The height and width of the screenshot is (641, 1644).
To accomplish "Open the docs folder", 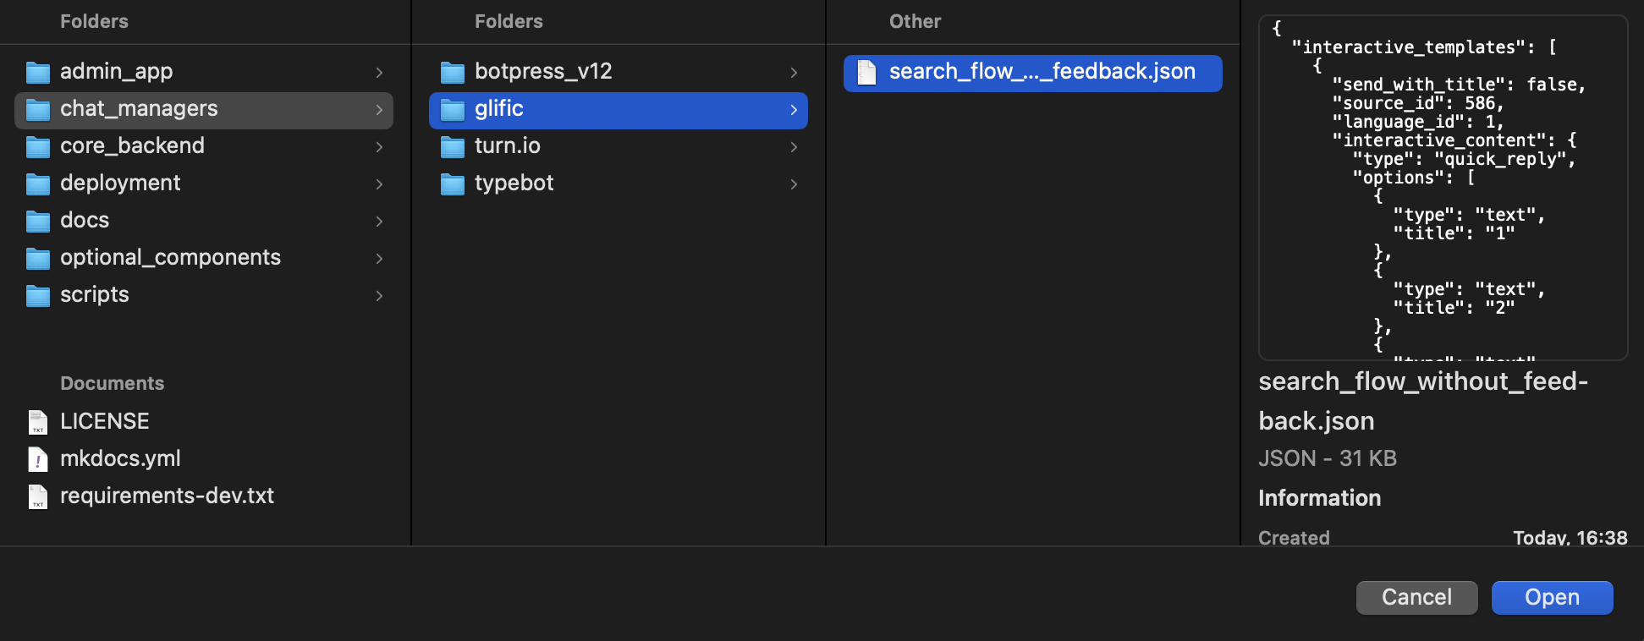I will [204, 222].
